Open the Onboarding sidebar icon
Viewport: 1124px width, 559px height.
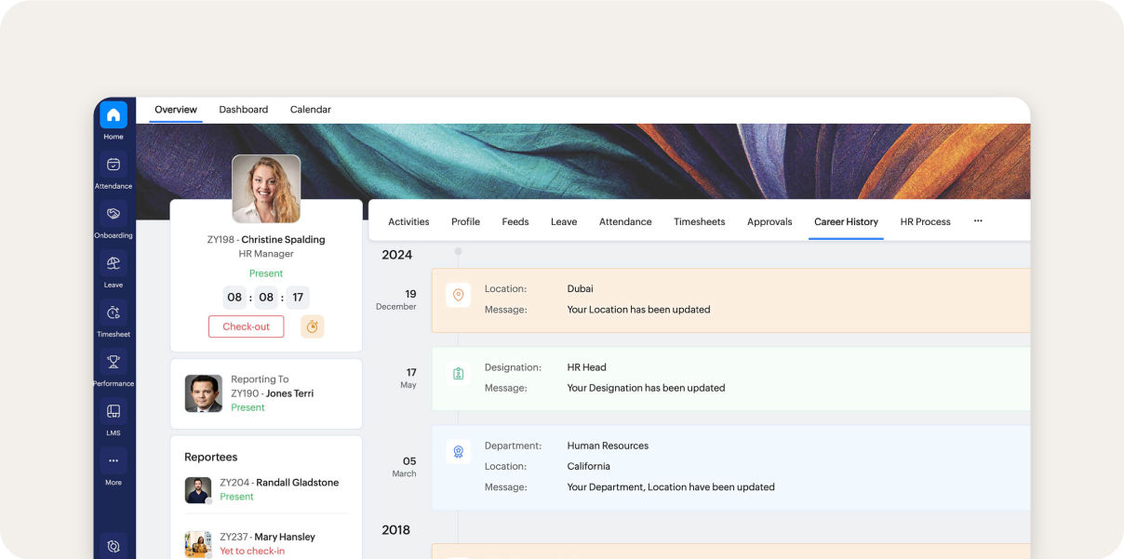[114, 214]
